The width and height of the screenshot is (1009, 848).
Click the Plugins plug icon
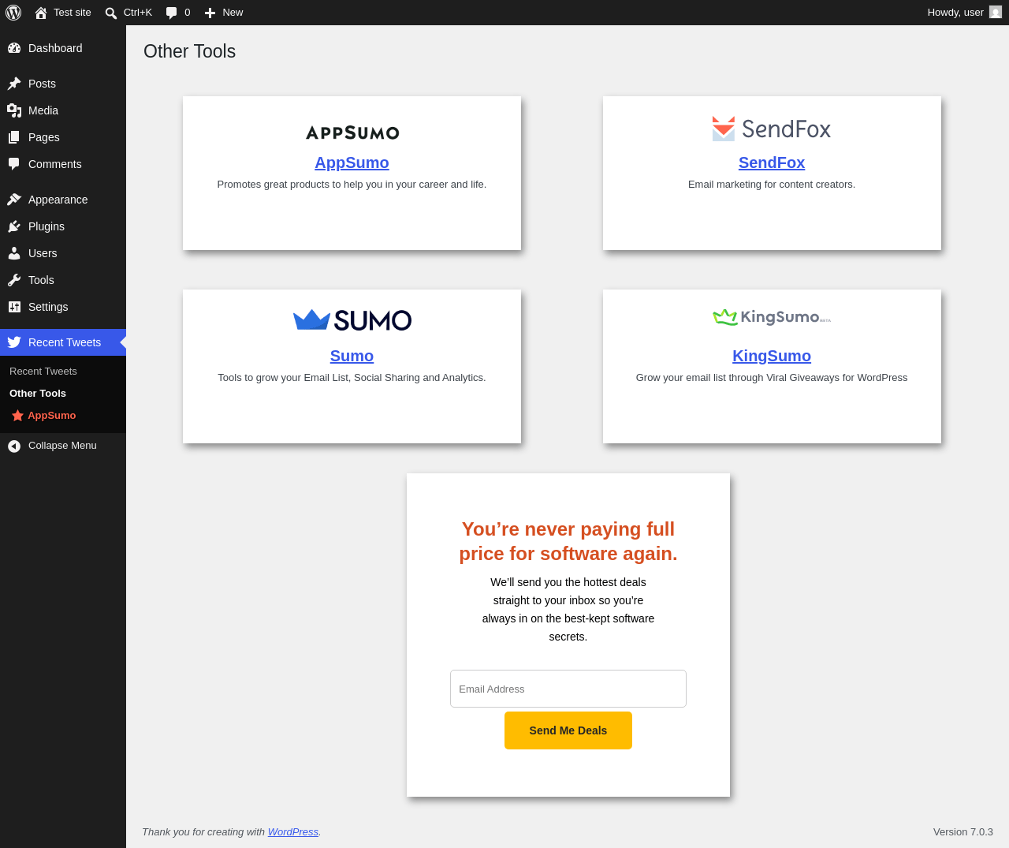pyautogui.click(x=14, y=226)
